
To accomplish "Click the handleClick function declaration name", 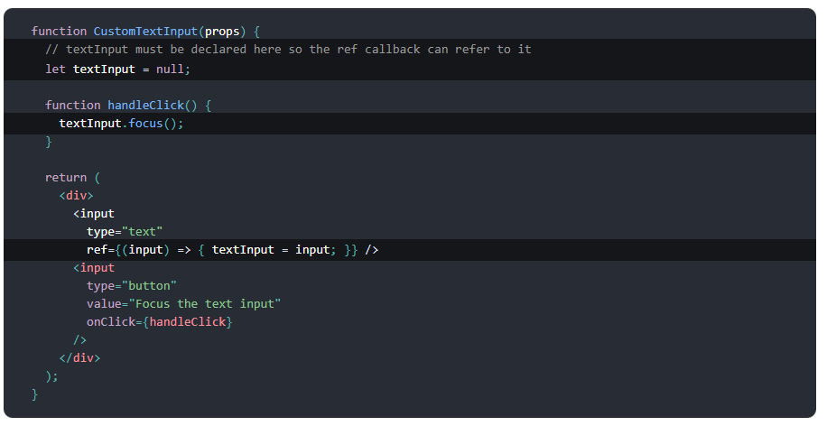I will 145,105.
